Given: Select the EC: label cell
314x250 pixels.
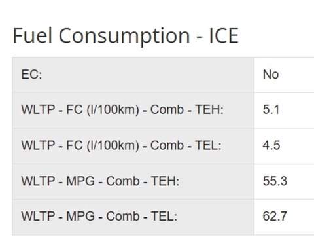Looking at the screenshot, I should 133,75.
